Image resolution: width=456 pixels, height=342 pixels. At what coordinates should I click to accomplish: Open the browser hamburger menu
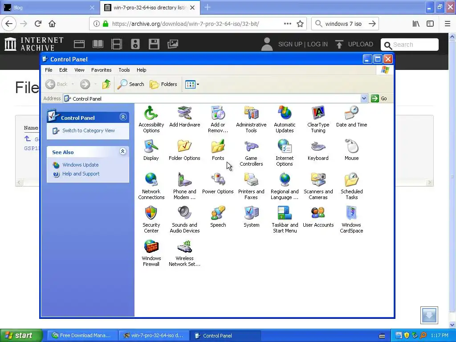[x=448, y=24]
